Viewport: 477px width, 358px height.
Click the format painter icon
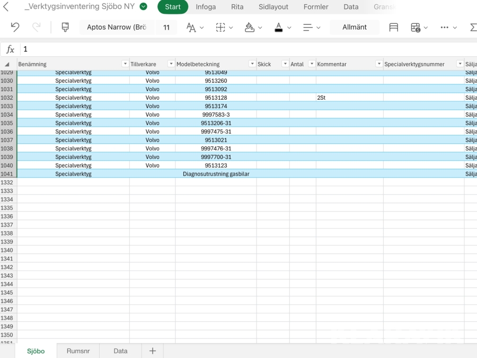click(65, 27)
